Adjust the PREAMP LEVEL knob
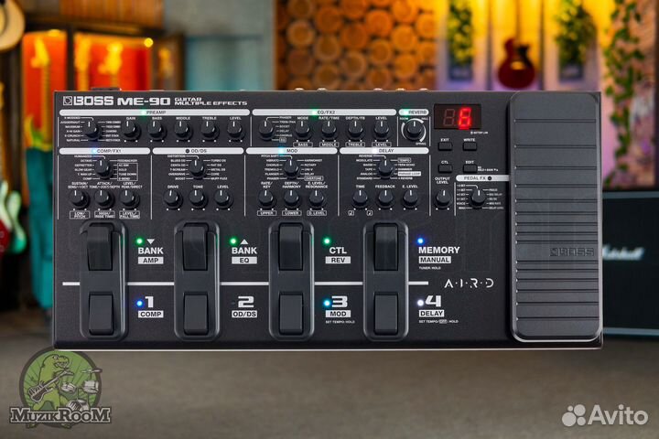Image resolution: width=659 pixels, height=439 pixels. click(x=235, y=131)
